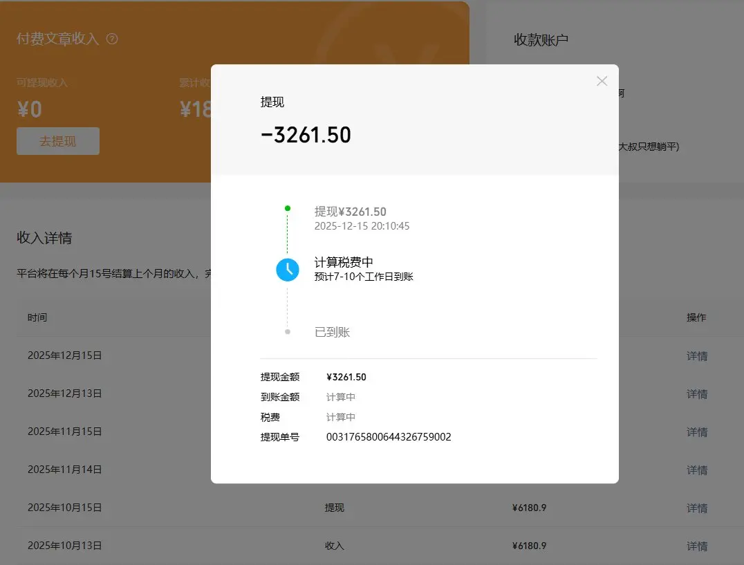The height and width of the screenshot is (565, 744).
Task: Click the 已到账 step label
Action: point(332,332)
